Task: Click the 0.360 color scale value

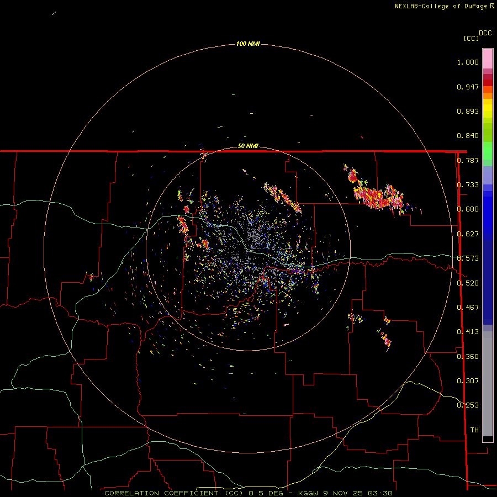Action: [x=468, y=357]
